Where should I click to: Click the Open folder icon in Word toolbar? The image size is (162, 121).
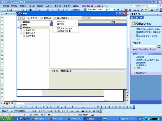point(7,10)
